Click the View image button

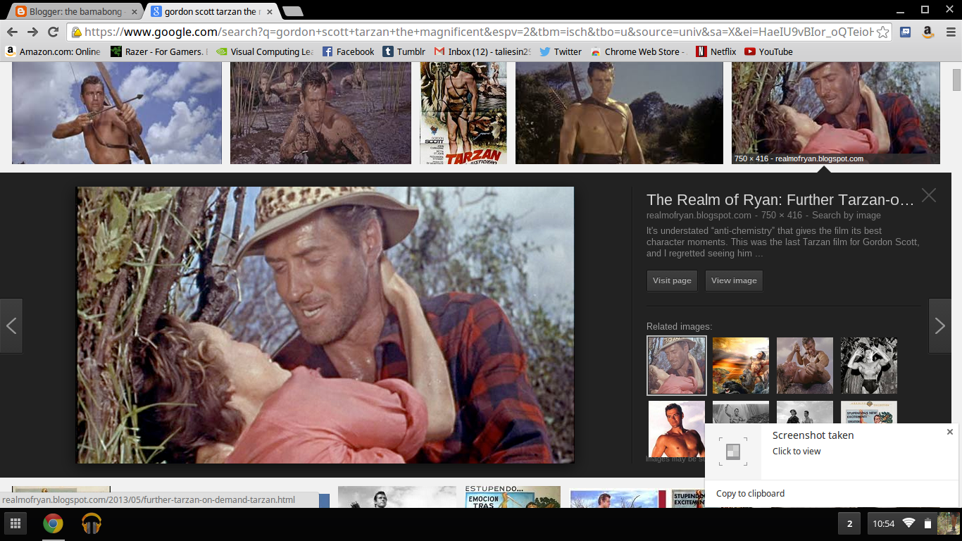(734, 280)
